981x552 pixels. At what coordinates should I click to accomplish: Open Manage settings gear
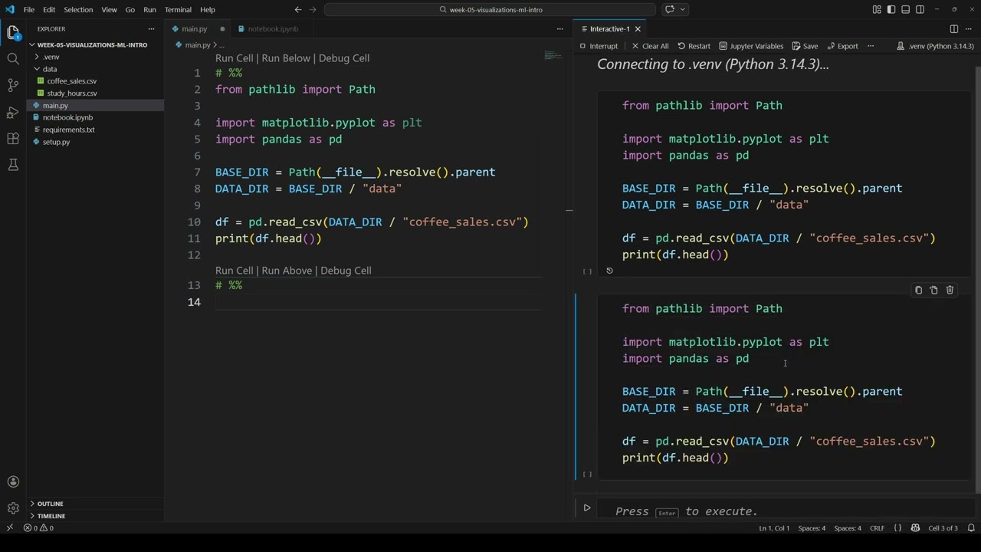coord(13,508)
